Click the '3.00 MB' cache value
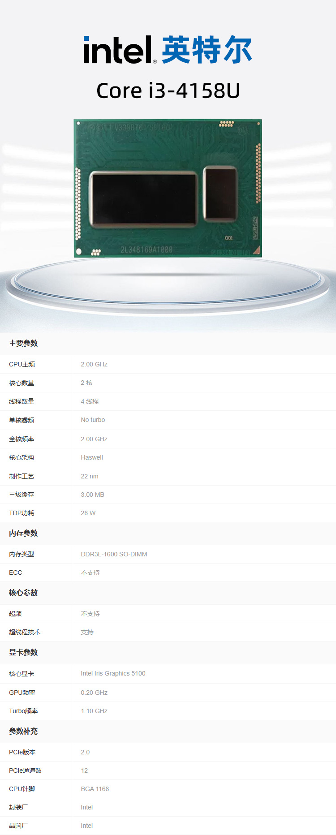Screen dimensions: 336x835 tap(92, 495)
